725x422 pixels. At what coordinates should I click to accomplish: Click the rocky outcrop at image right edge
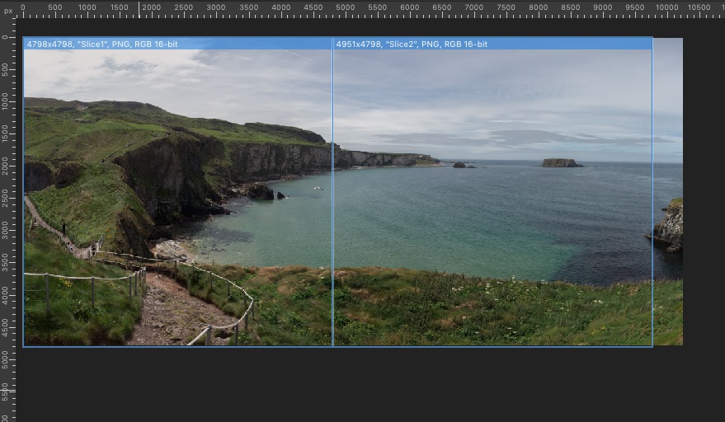670,226
